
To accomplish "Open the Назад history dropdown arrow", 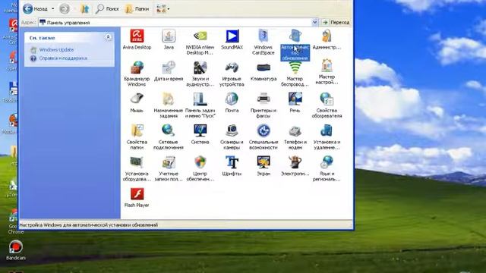I will click(52, 8).
